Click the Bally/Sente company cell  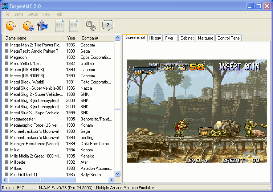click(90, 175)
